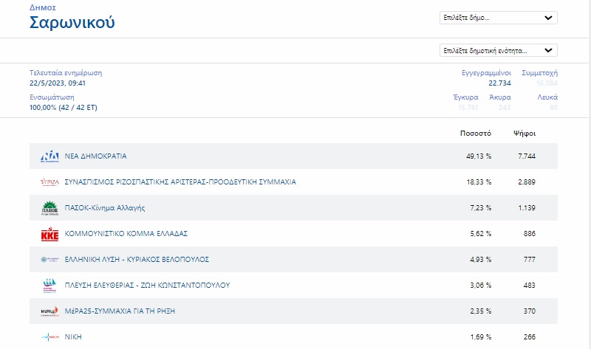Click the Έγκυρα label
Viewport: 591px width, 349px height.
pyautogui.click(x=465, y=97)
